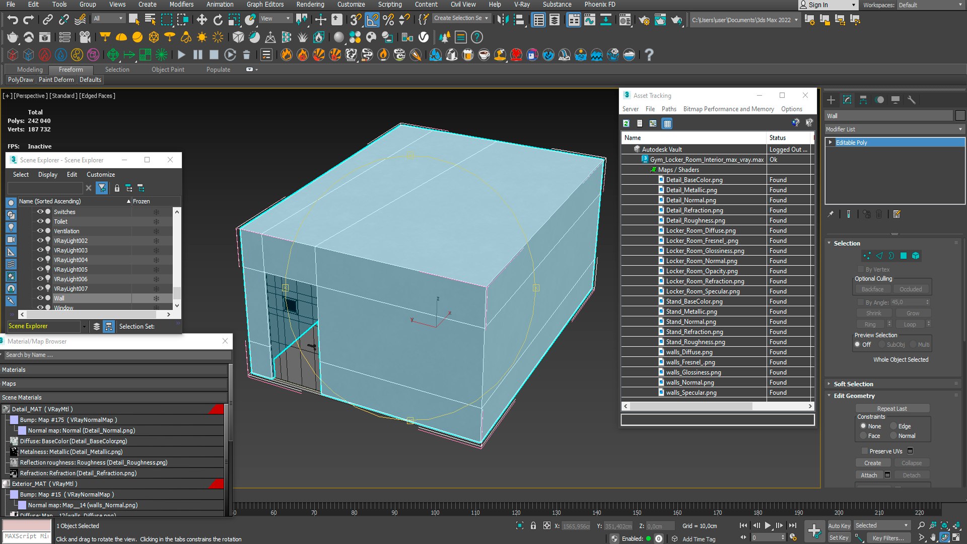Screen dimensions: 967x544
Task: Toggle Angle Snap icon in main toolbar
Action: 372,20
